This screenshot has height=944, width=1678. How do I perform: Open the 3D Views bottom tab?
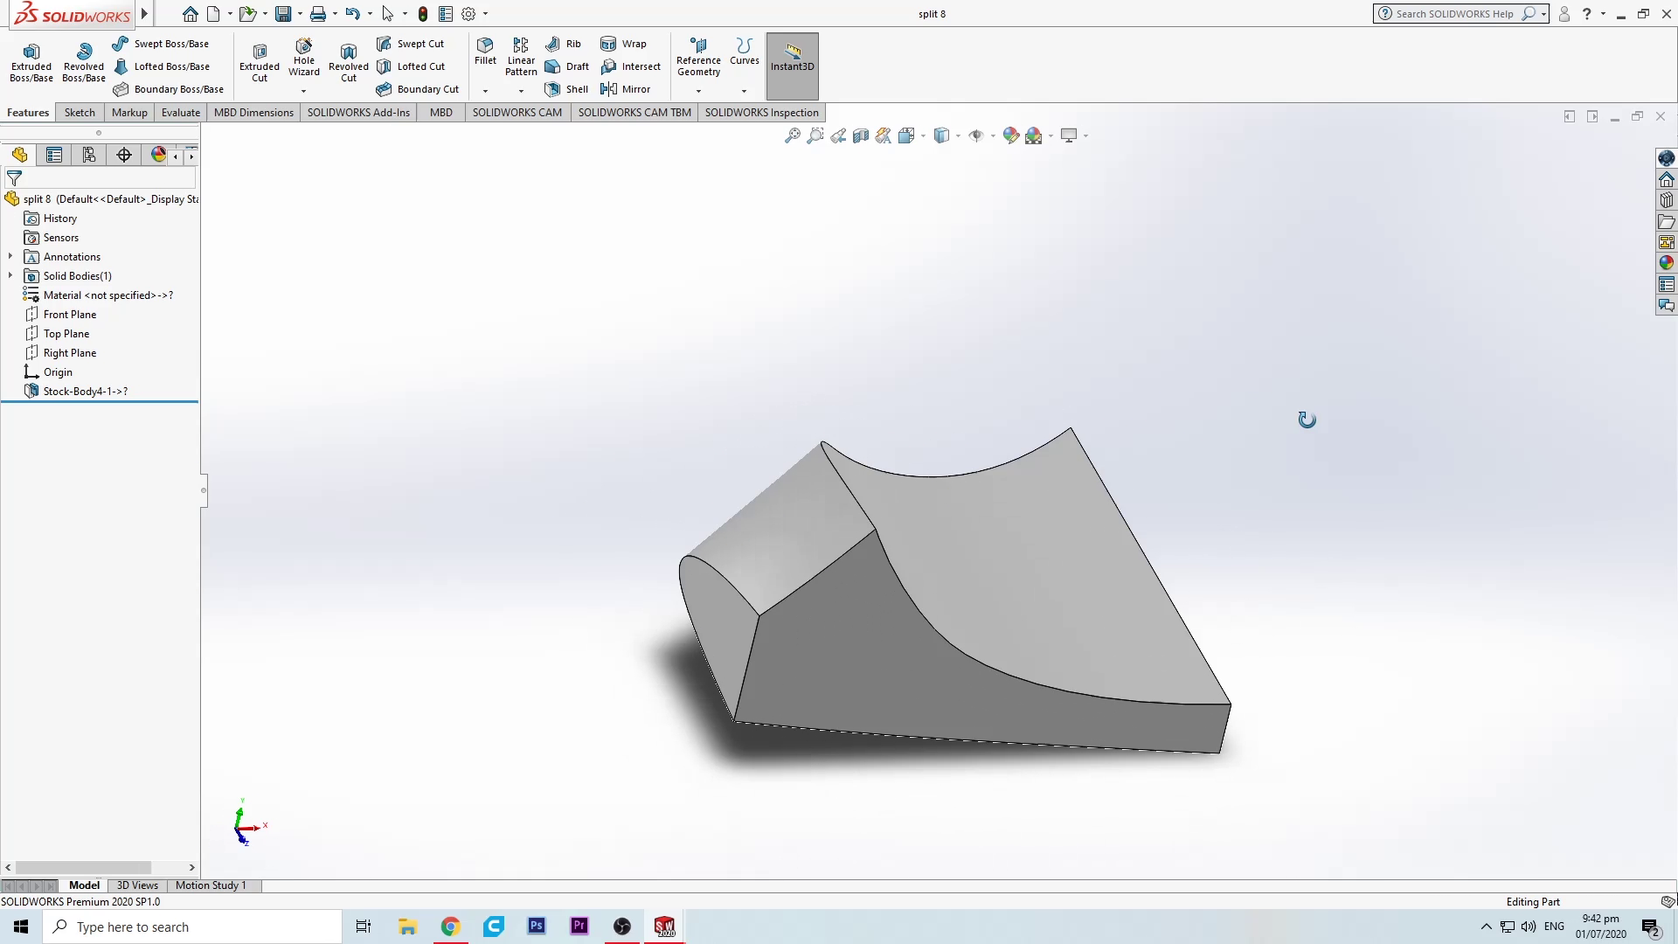click(x=137, y=885)
